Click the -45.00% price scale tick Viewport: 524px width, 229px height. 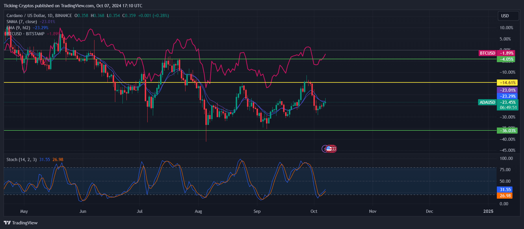click(507, 150)
